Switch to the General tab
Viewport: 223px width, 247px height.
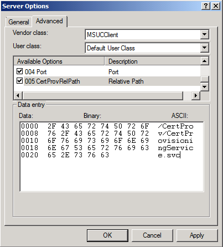tap(19, 22)
